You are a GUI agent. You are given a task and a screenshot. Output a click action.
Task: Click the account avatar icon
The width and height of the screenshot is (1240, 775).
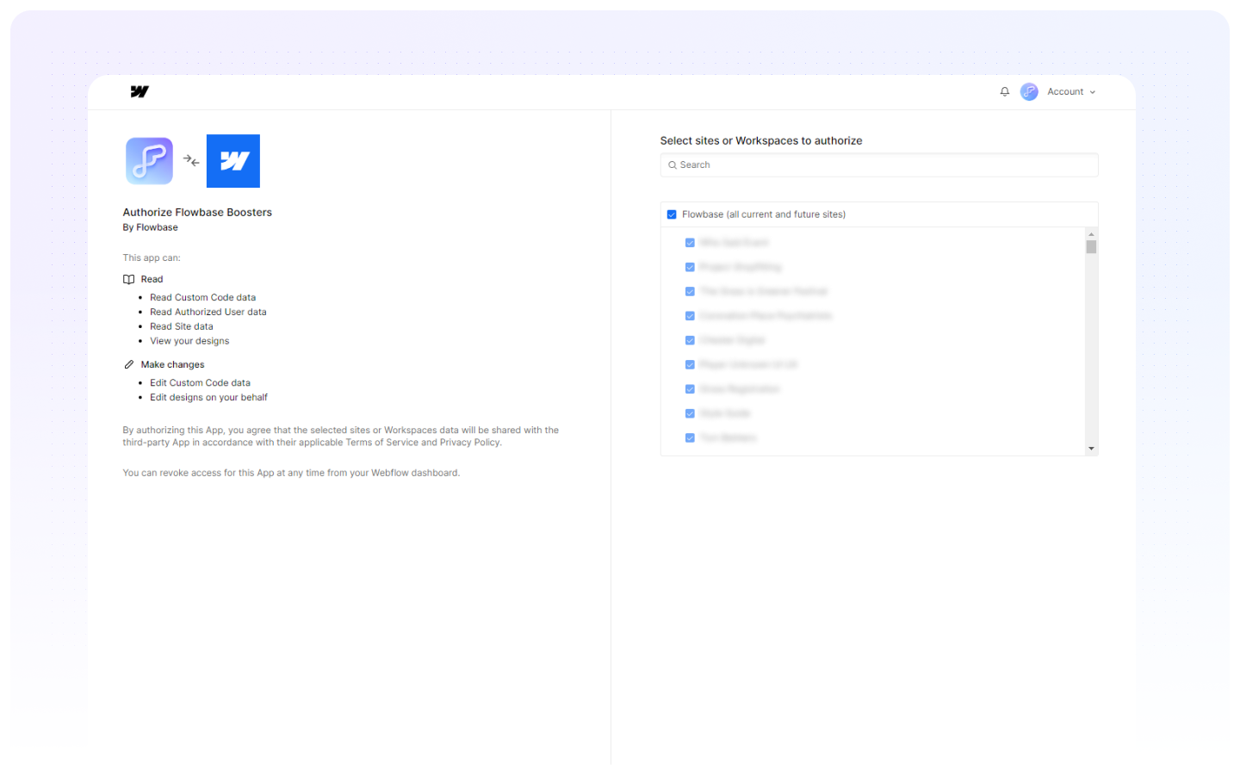click(x=1029, y=91)
